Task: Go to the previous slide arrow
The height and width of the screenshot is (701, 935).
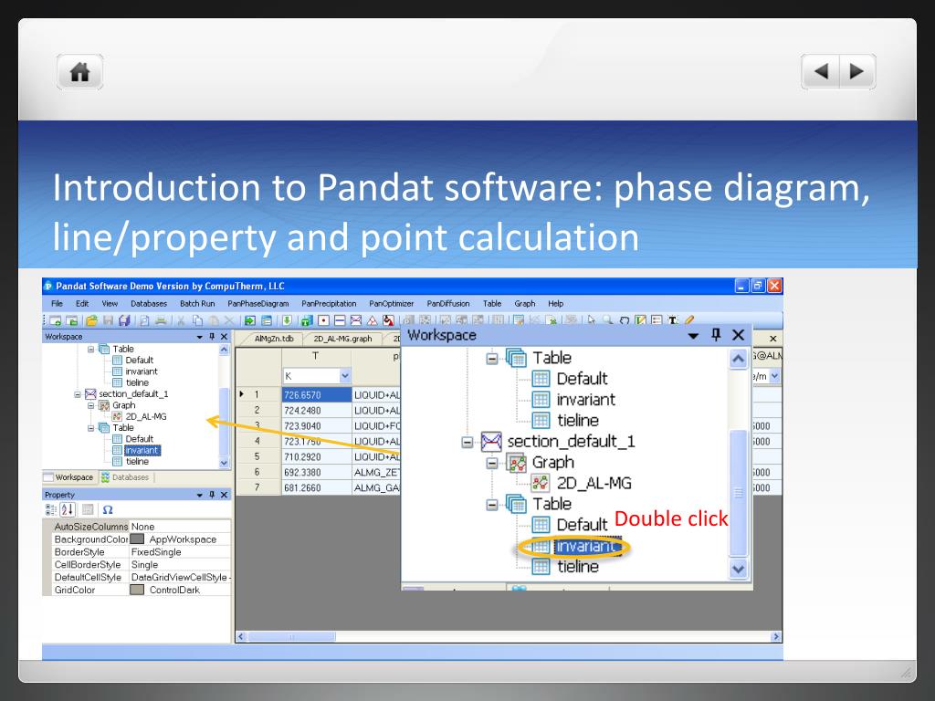Action: point(821,71)
